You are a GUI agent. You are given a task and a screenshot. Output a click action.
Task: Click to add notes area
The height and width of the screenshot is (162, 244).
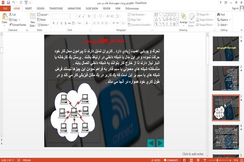(193, 154)
